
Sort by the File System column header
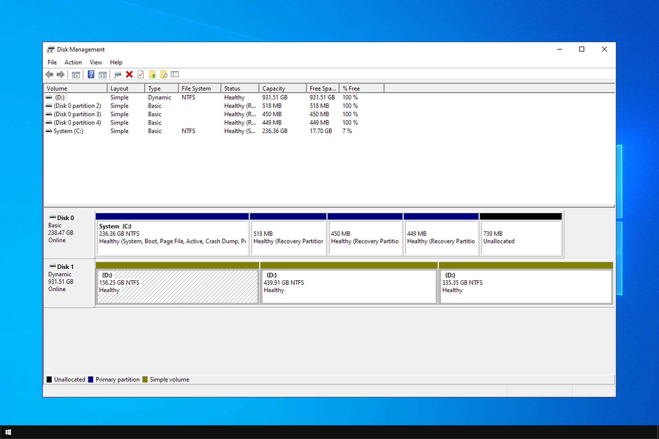[x=200, y=88]
